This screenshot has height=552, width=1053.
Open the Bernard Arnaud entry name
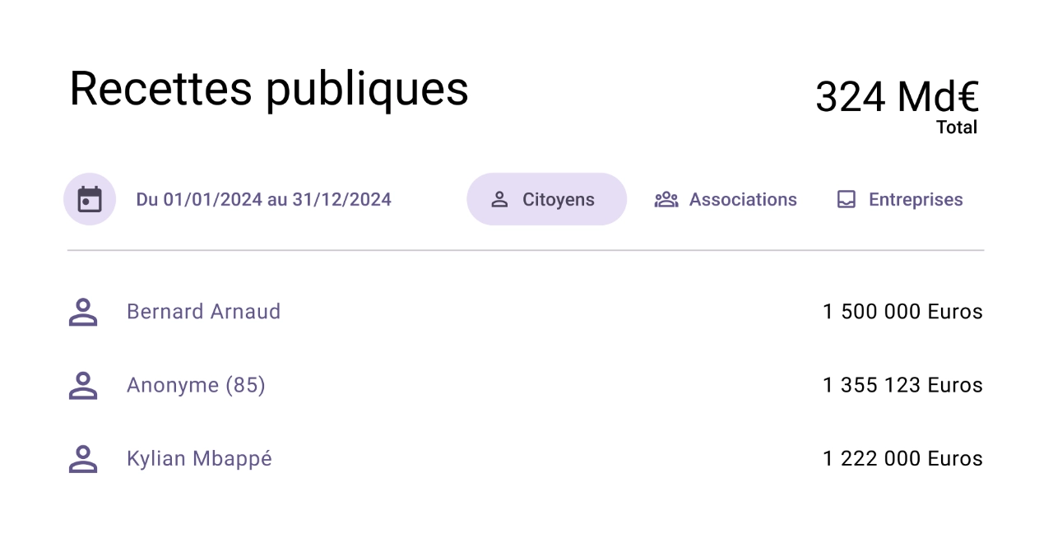tap(203, 312)
